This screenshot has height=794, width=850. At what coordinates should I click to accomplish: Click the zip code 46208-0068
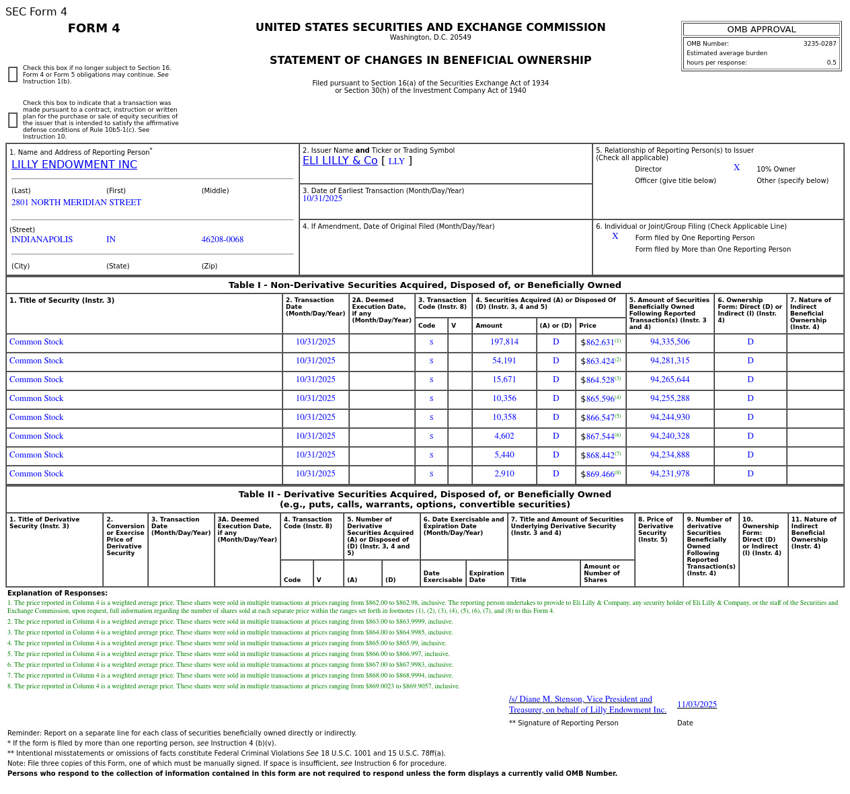coord(222,240)
